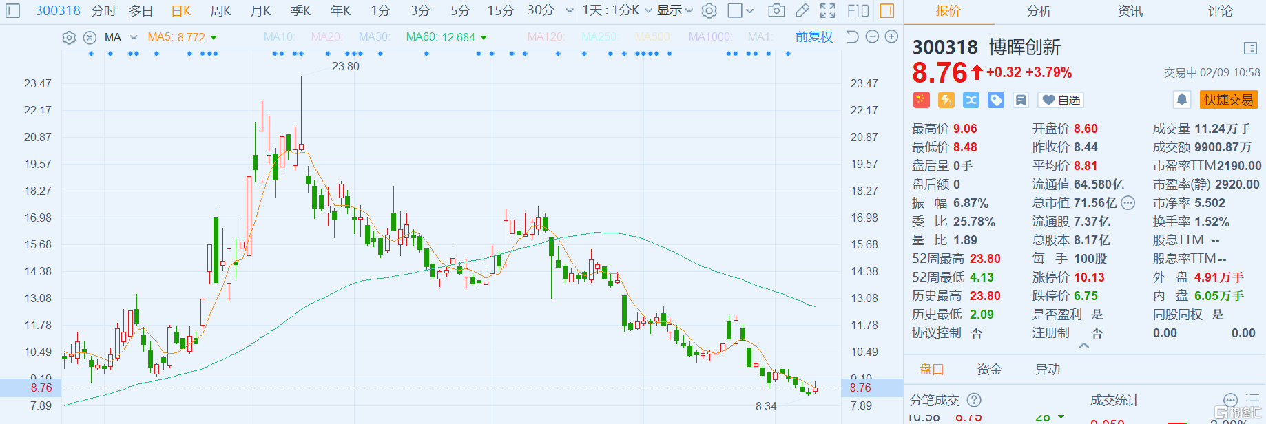The image size is (1266, 424).
Task: Open more options for 成交统计
Action: click(x=1230, y=400)
